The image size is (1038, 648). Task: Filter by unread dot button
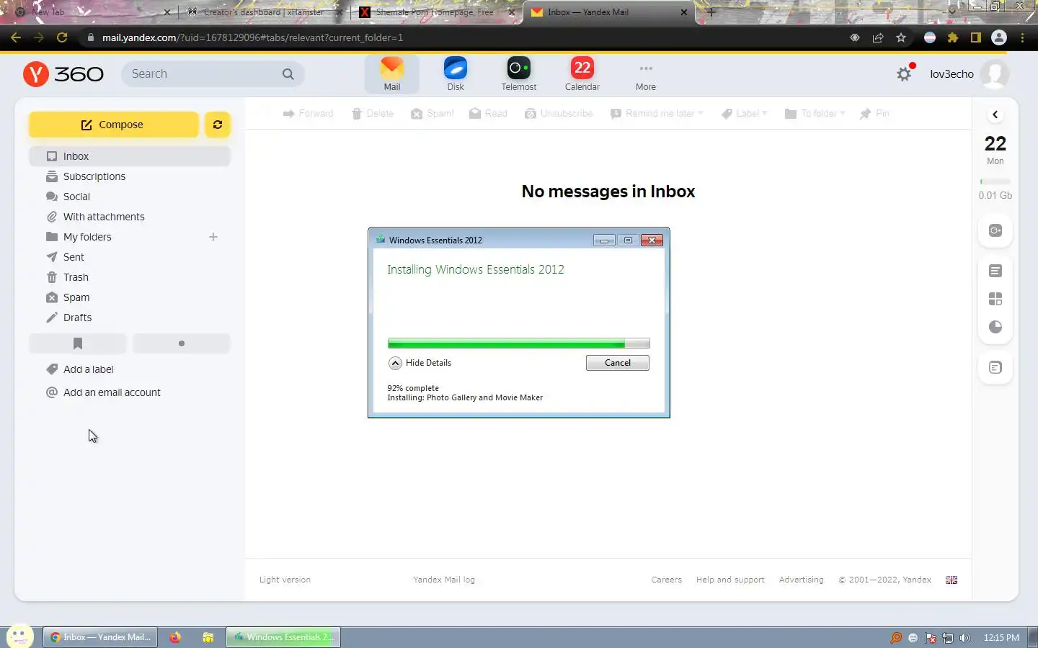pyautogui.click(x=182, y=343)
